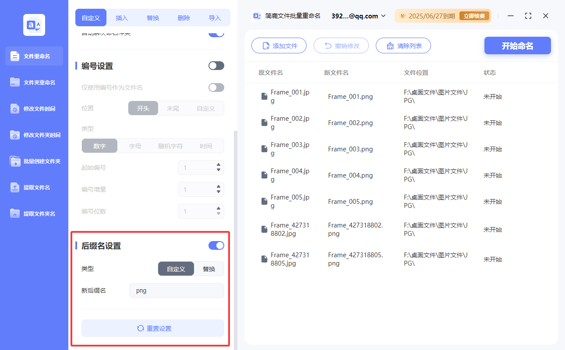Image resolution: width=565 pixels, height=350 pixels.
Task: Open the 导入 tab
Action: pos(214,17)
